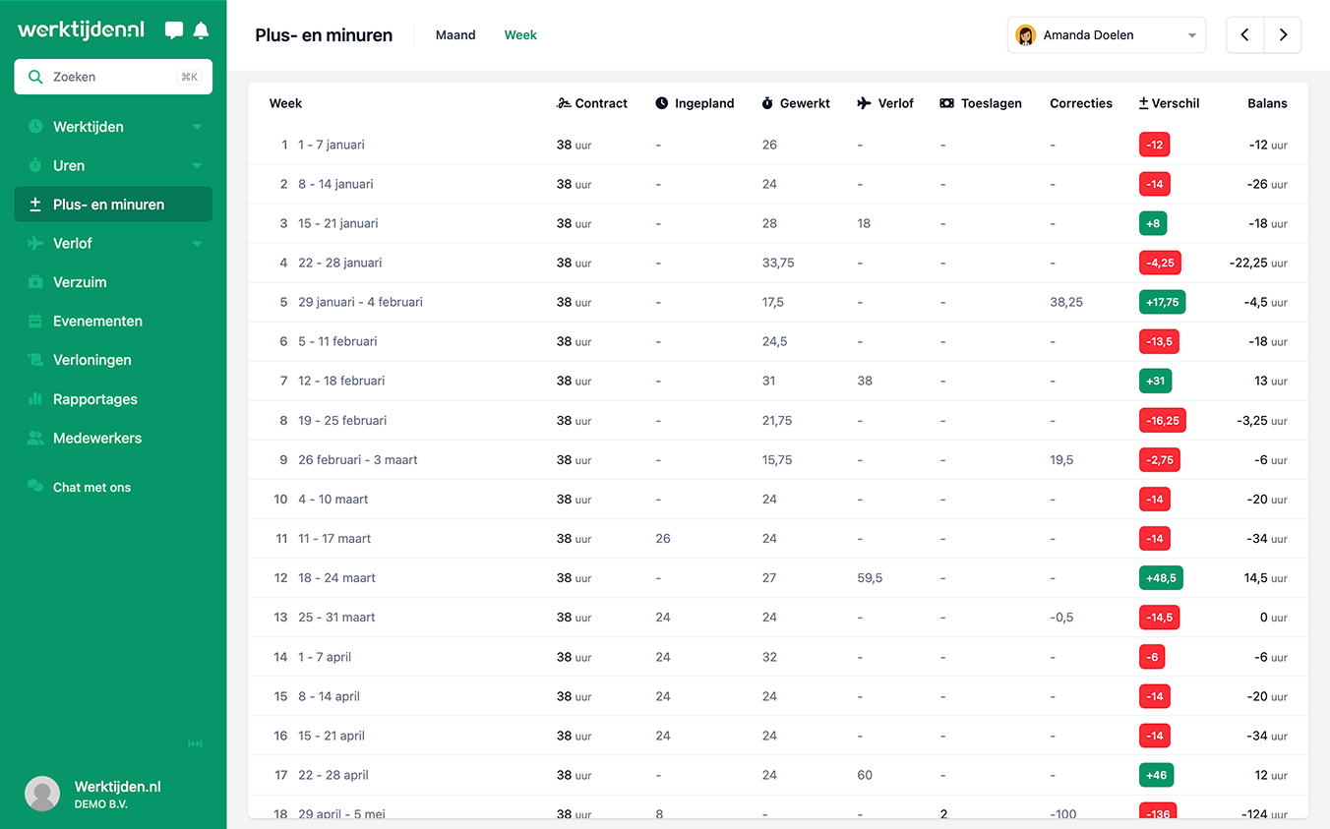Image resolution: width=1330 pixels, height=829 pixels.
Task: Click the Chat met ons link
Action: tap(91, 487)
